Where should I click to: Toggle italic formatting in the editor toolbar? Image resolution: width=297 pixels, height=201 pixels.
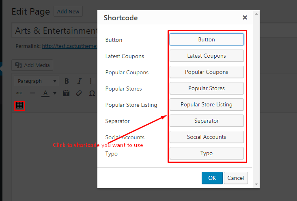(x=80, y=81)
